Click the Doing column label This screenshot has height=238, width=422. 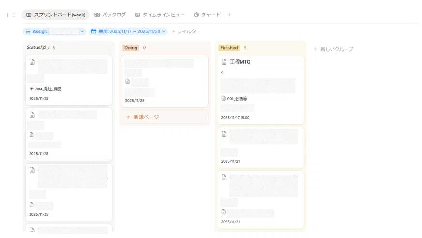131,48
